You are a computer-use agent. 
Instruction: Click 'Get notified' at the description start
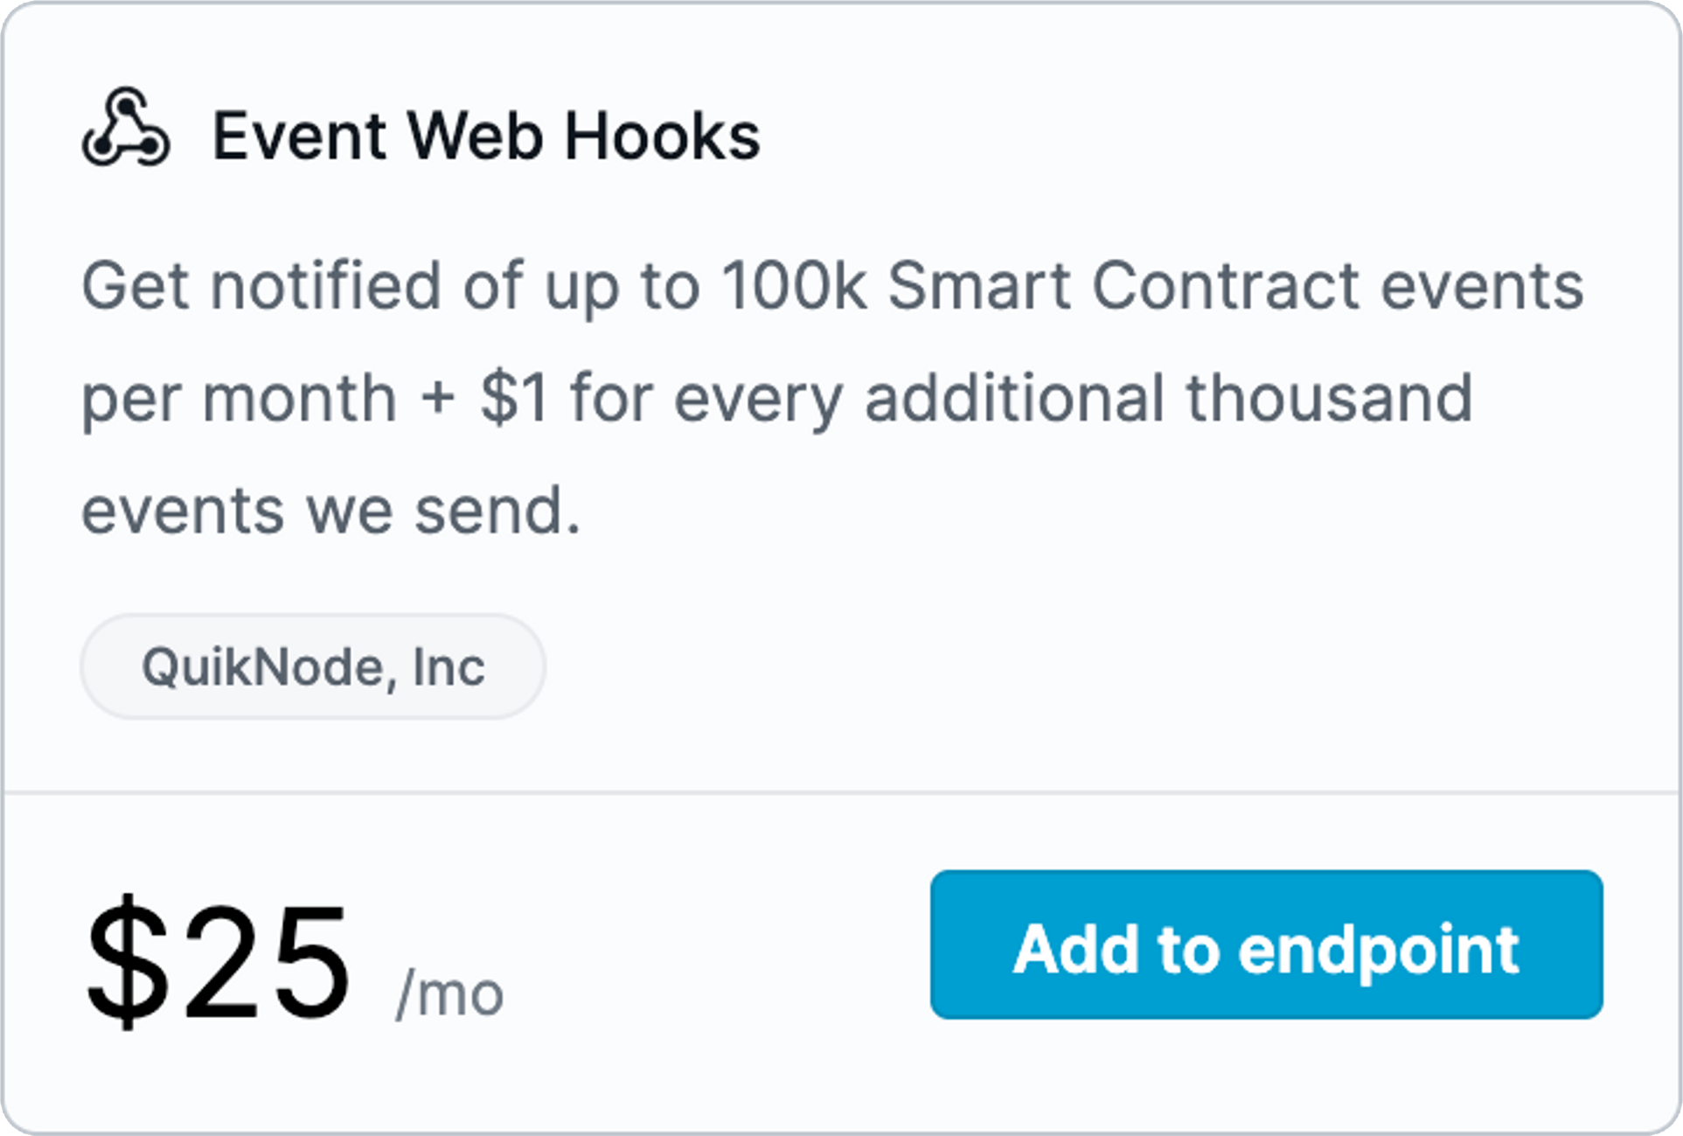tap(261, 285)
